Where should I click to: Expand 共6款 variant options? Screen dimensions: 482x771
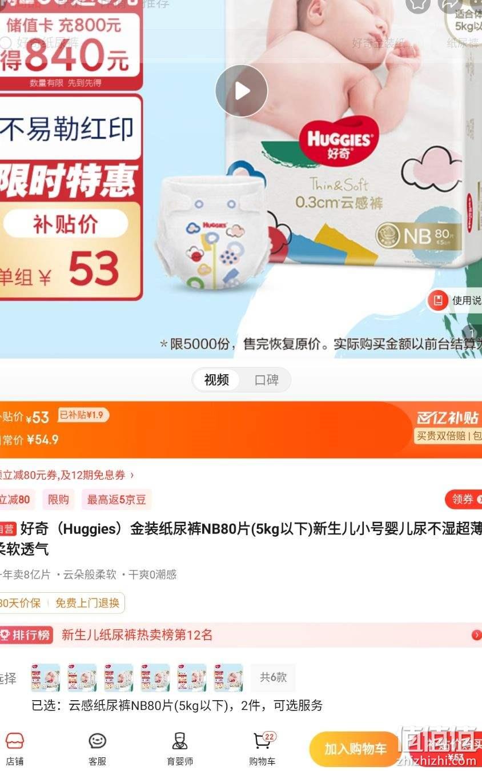coord(273,678)
